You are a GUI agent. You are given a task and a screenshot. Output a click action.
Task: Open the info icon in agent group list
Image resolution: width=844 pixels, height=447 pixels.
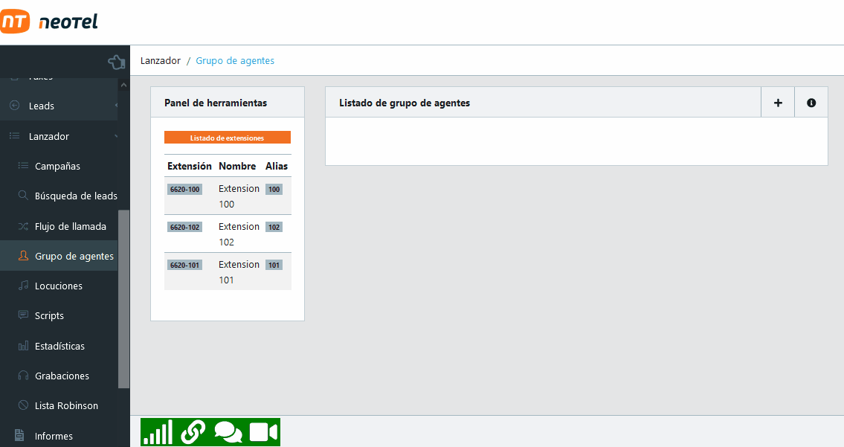click(811, 103)
